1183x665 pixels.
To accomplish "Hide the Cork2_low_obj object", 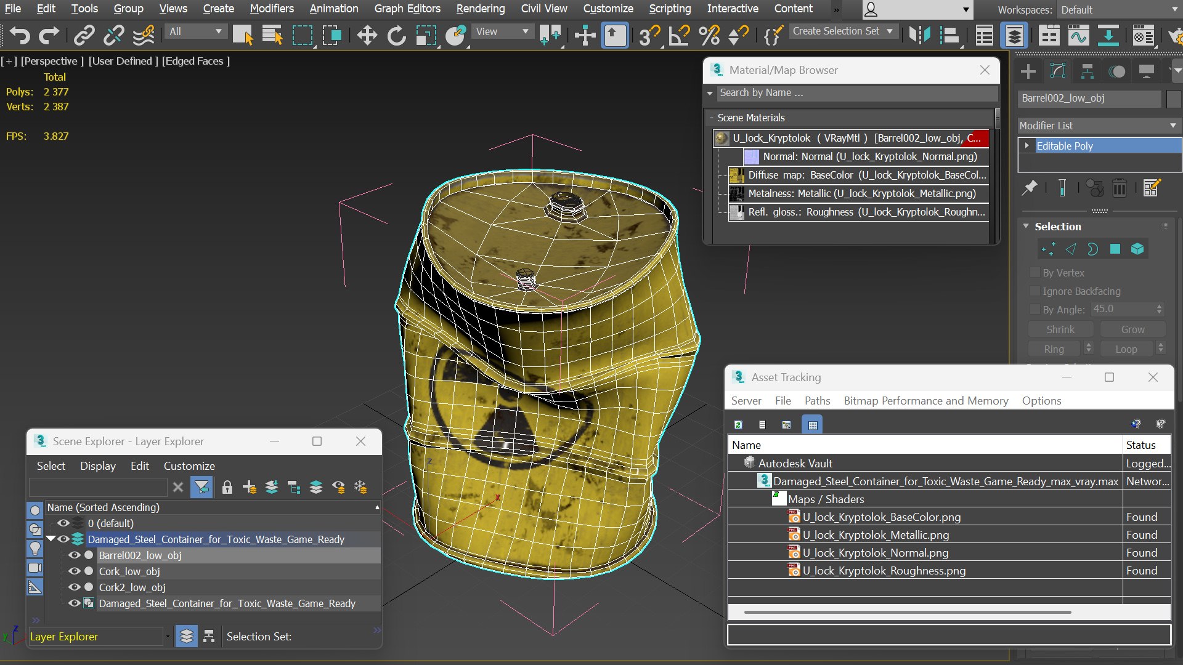I will pos(75,587).
